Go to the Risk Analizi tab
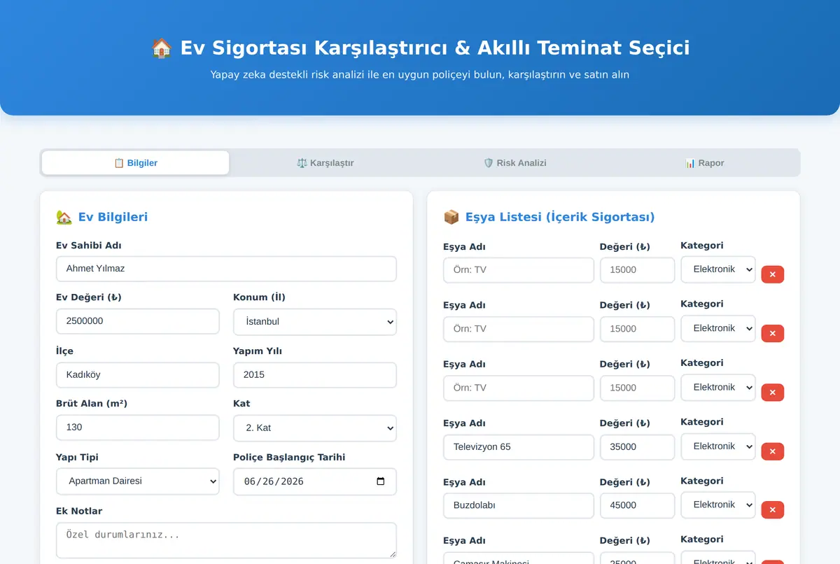The width and height of the screenshot is (840, 564). tap(515, 163)
